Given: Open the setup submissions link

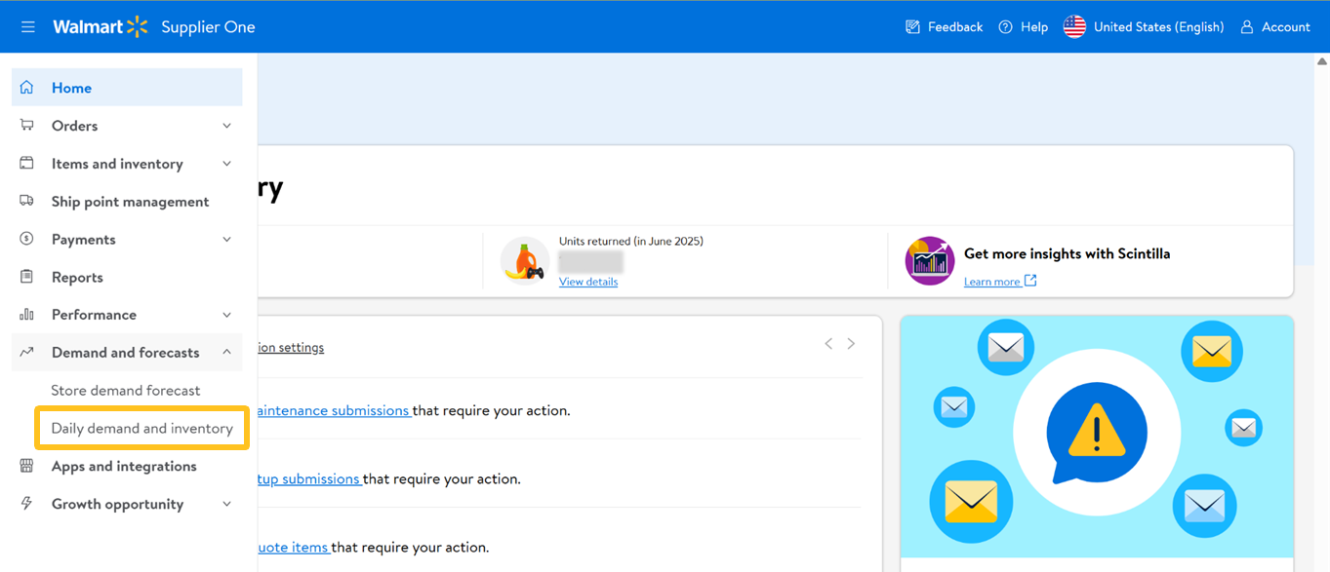Looking at the screenshot, I should click(309, 478).
